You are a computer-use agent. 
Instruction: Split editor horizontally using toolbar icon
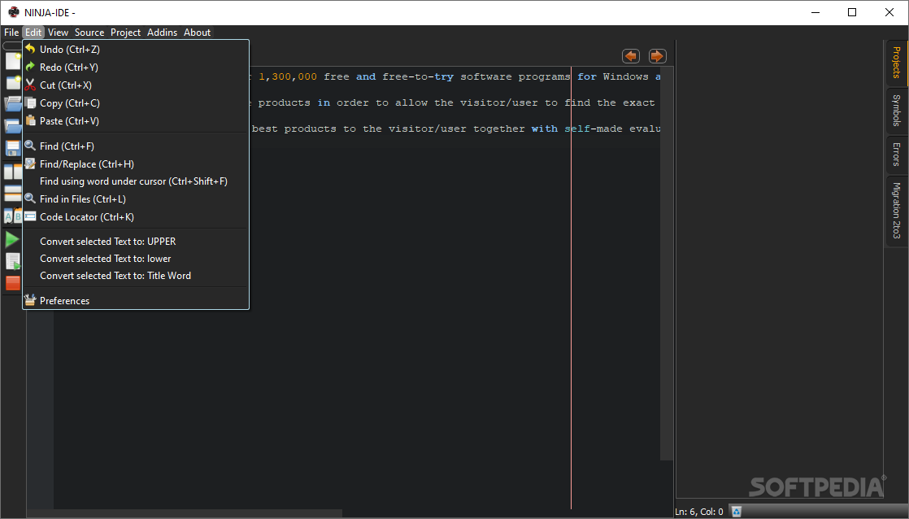(x=13, y=194)
